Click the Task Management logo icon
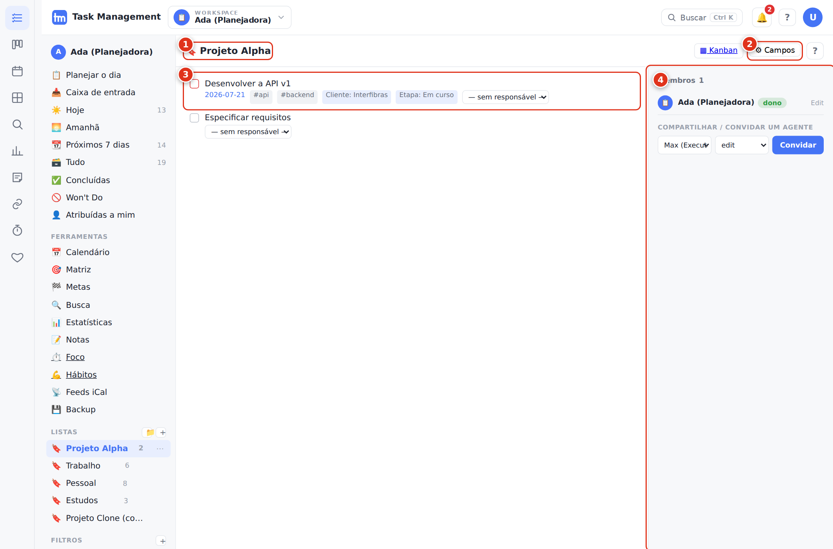 (59, 17)
